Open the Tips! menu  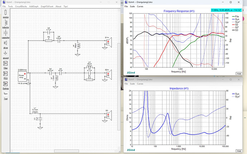(66, 6)
